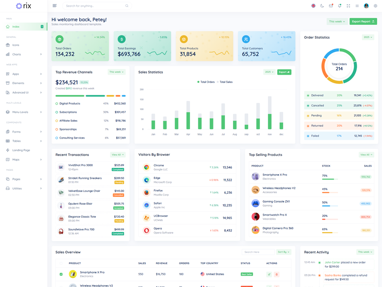
Task: Click the Export Report button
Action: [x=363, y=22]
